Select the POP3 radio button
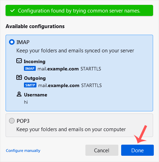This screenshot has height=162, width=159. 12,121
